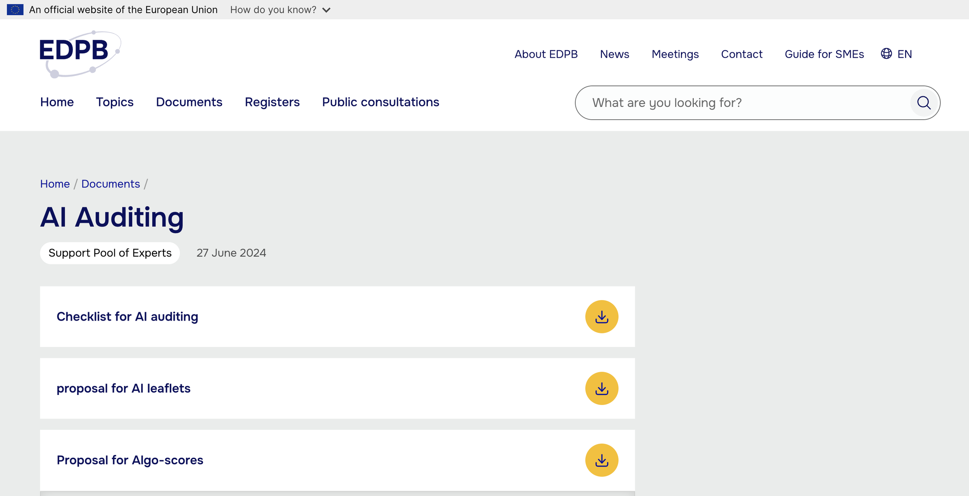Open the Contact page

tap(741, 54)
